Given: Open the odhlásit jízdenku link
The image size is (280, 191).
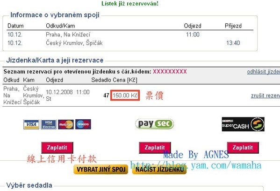Looking at the screenshot, I should pos(264,72).
